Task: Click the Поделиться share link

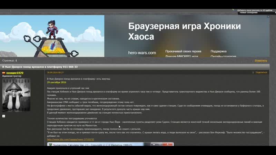Action: [261, 72]
